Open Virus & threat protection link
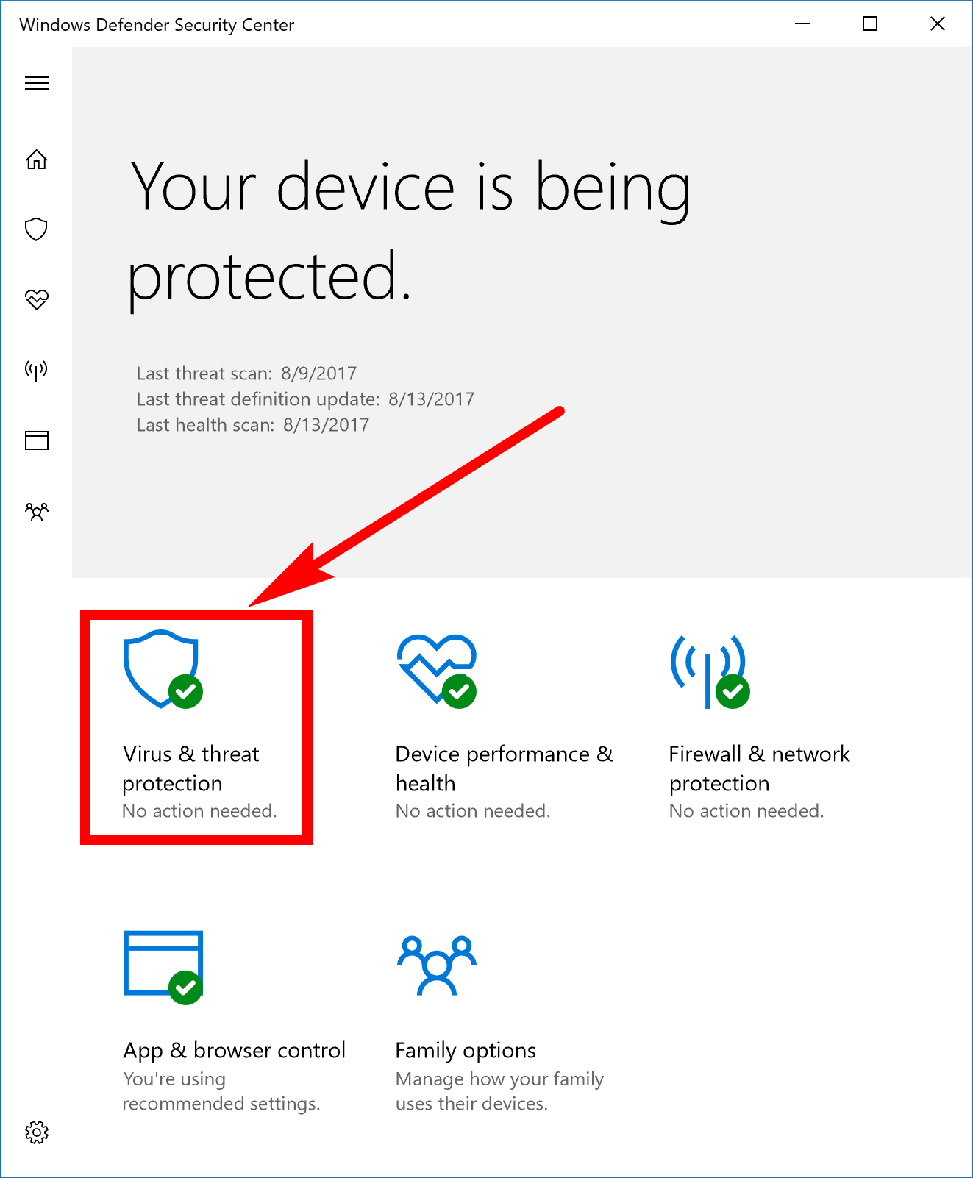 191,768
